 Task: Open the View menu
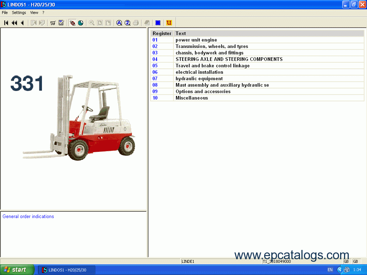34,13
